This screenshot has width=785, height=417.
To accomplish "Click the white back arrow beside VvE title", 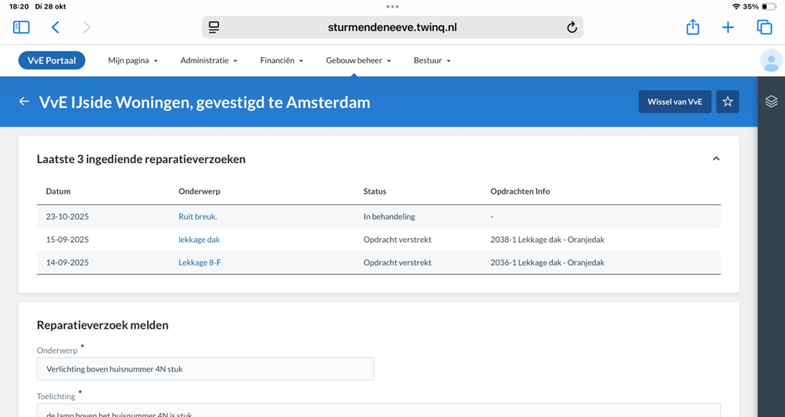I will pyautogui.click(x=24, y=102).
